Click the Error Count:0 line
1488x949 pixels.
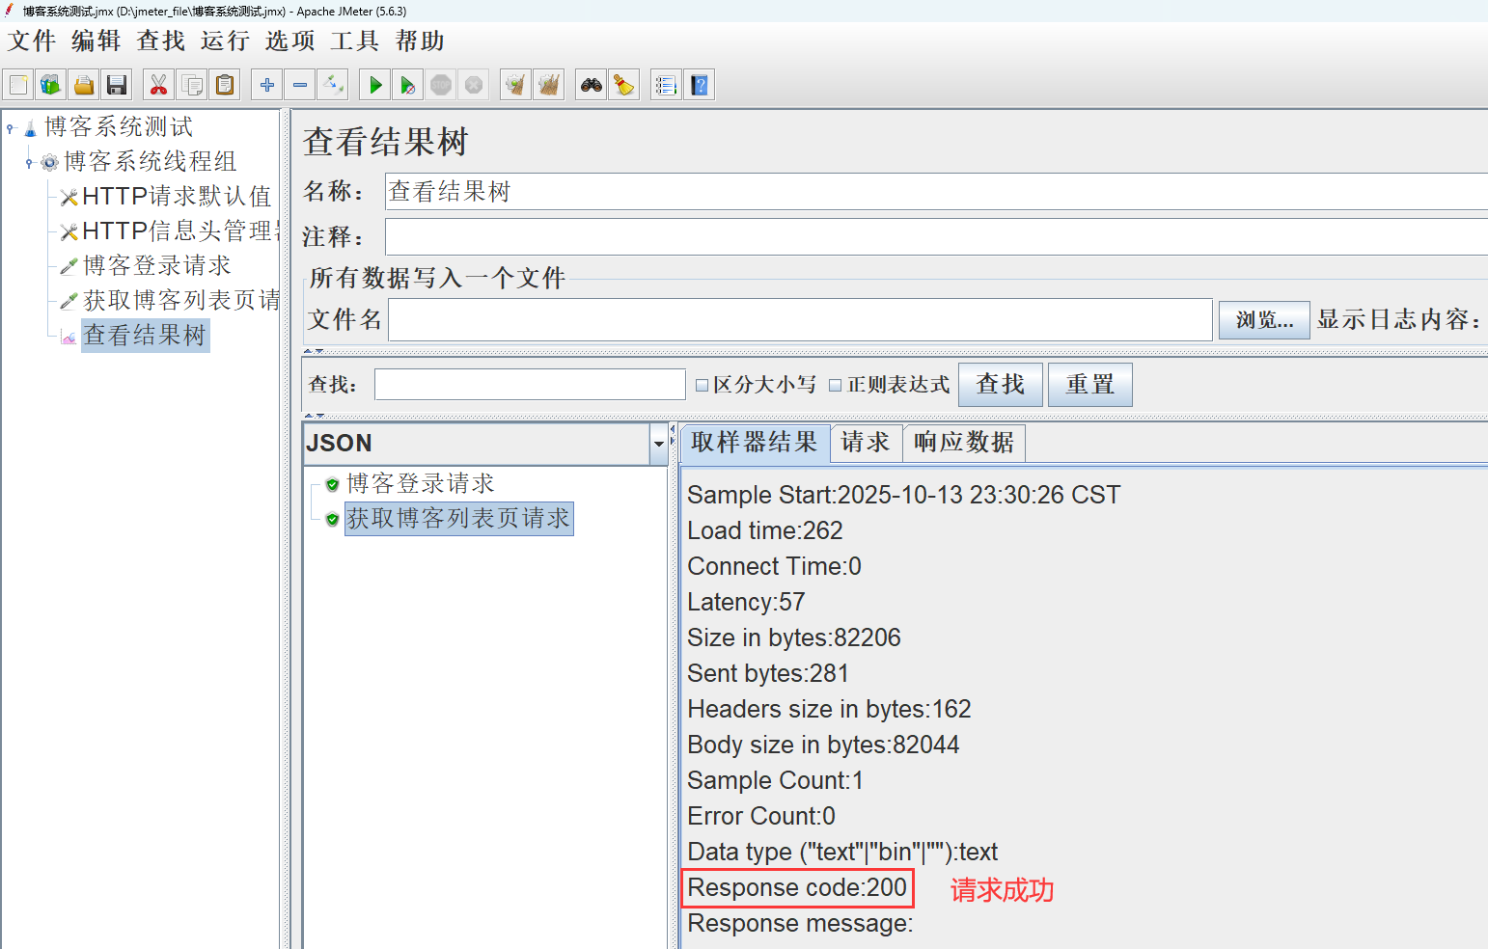761,817
